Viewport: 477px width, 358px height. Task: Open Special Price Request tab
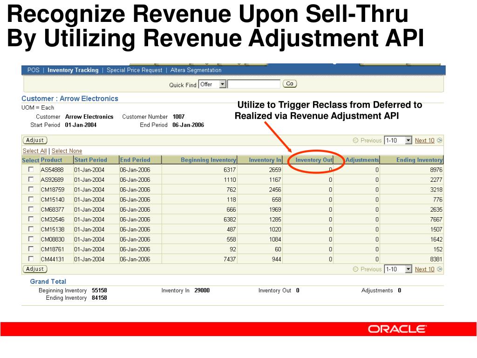click(135, 70)
